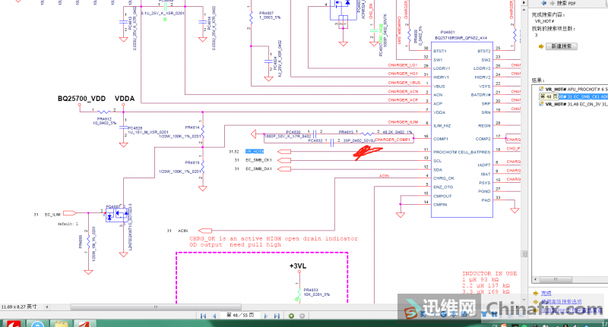Go to previous page
This screenshot has width=608, height=327.
pyautogui.click(x=214, y=316)
